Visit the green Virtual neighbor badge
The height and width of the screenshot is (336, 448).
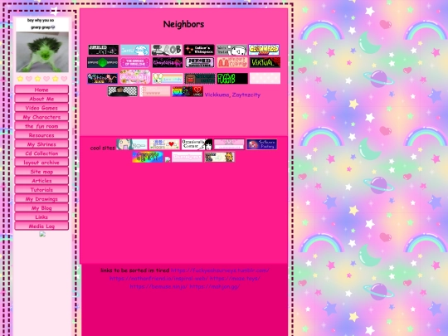point(265,62)
